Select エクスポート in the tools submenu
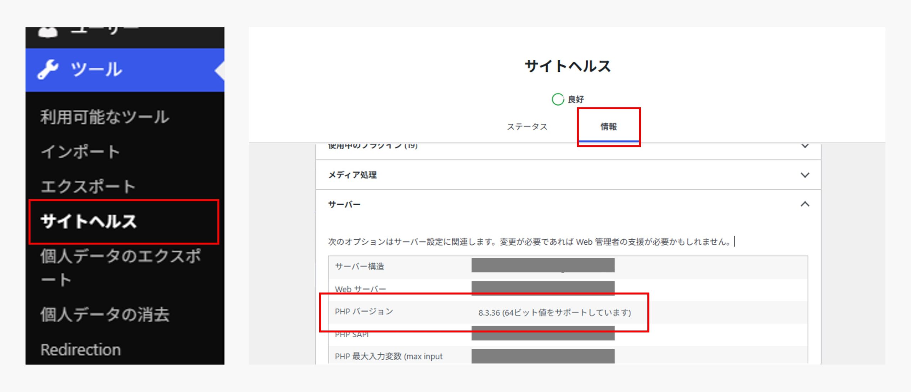Screen dimensions: 911x392 coord(88,186)
